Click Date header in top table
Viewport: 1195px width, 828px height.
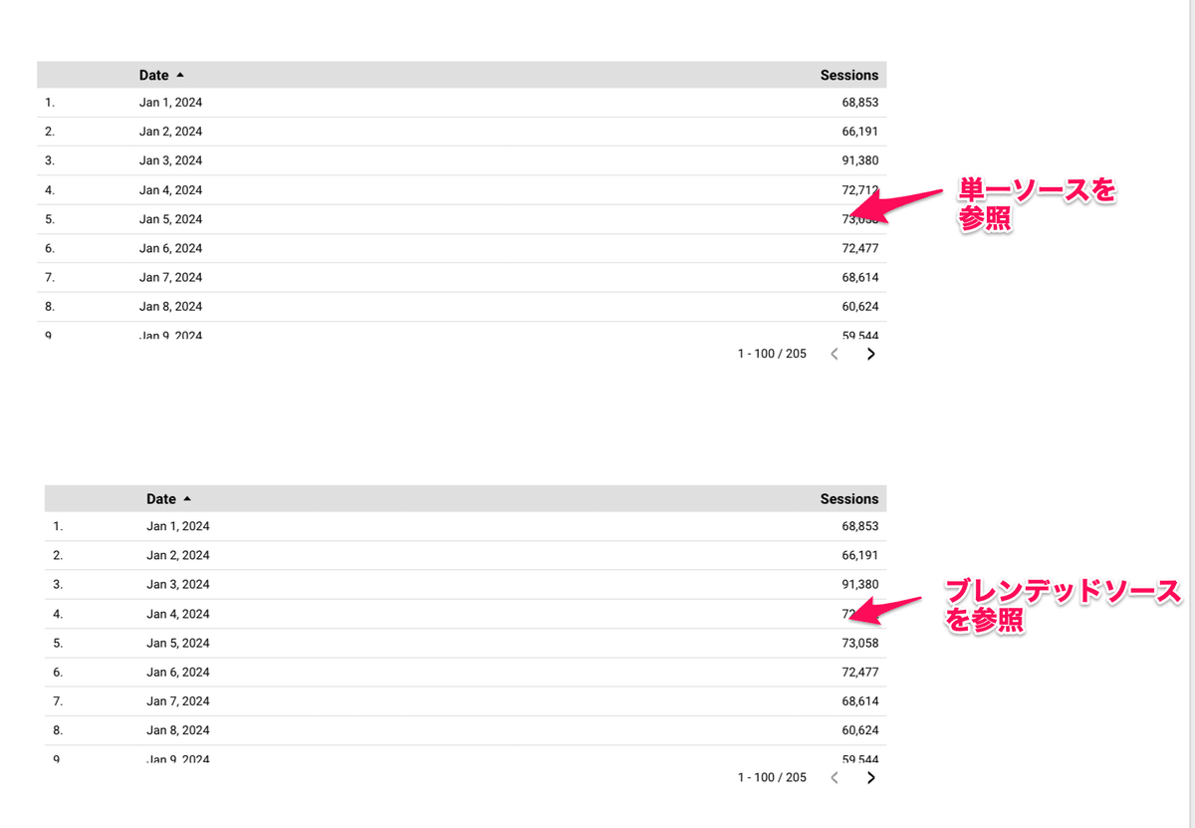154,75
